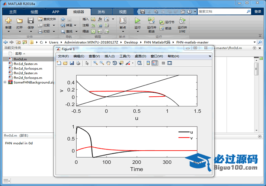
Task: Click the back arrow in address bar
Action: coord(6,42)
